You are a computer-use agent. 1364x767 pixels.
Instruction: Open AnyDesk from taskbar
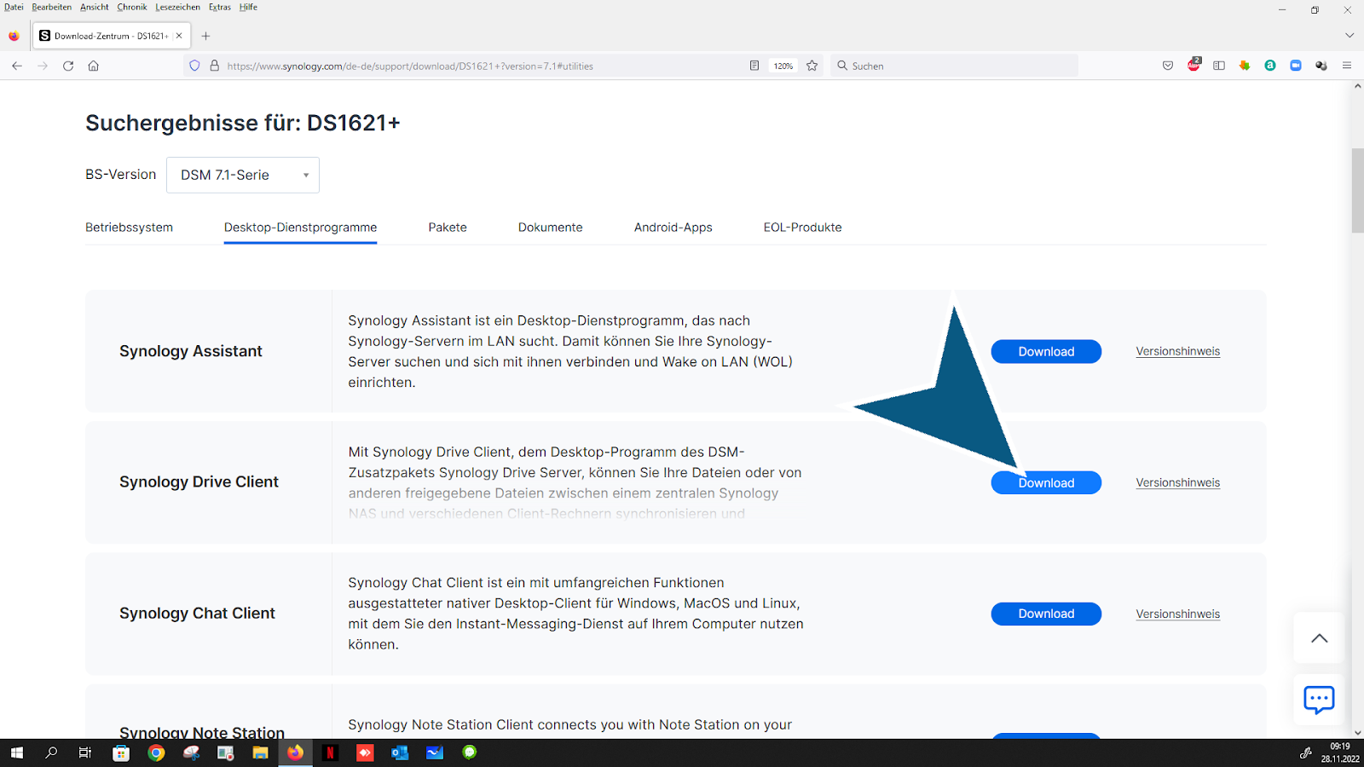(x=365, y=753)
